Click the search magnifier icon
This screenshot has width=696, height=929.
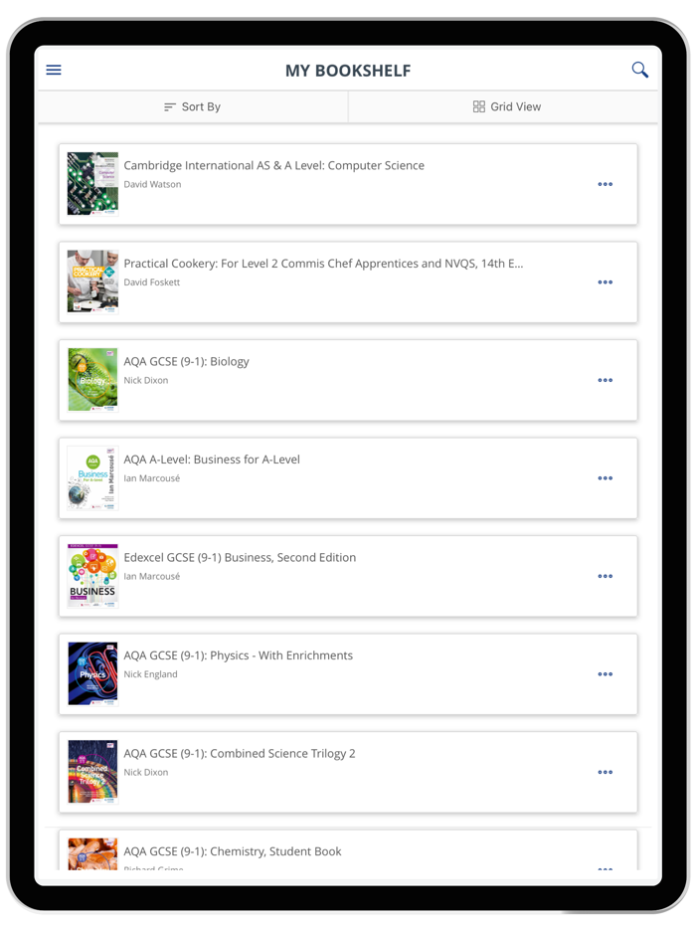[639, 70]
